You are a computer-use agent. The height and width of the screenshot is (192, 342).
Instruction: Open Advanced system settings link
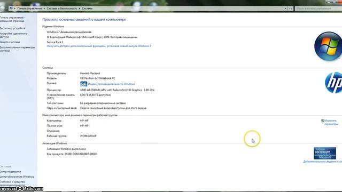(18, 49)
